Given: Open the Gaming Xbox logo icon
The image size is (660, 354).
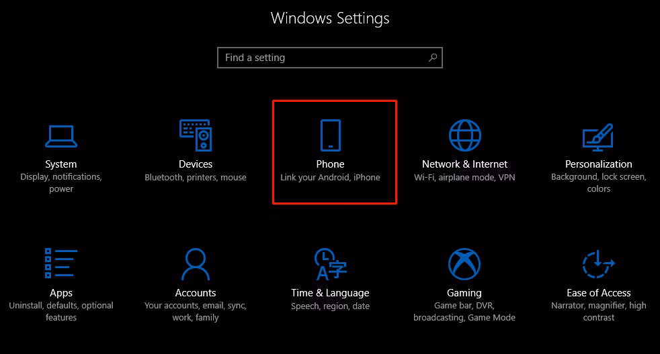Looking at the screenshot, I should pyautogui.click(x=464, y=263).
